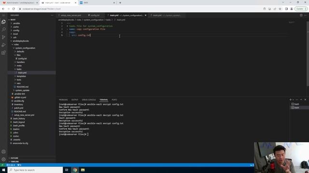Screen dimensions: 309x173
Task: Add a new terminal with plus icon
Action: tap(290, 99)
